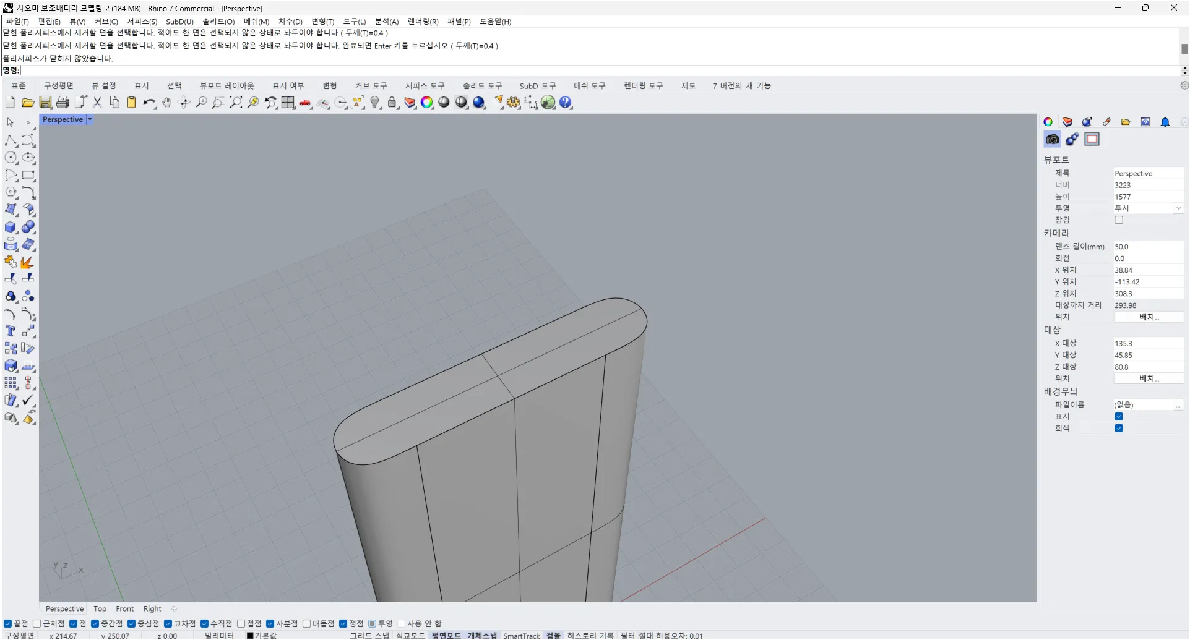1190x640 pixels.
Task: Click the camera 배치... button
Action: [x=1149, y=317]
